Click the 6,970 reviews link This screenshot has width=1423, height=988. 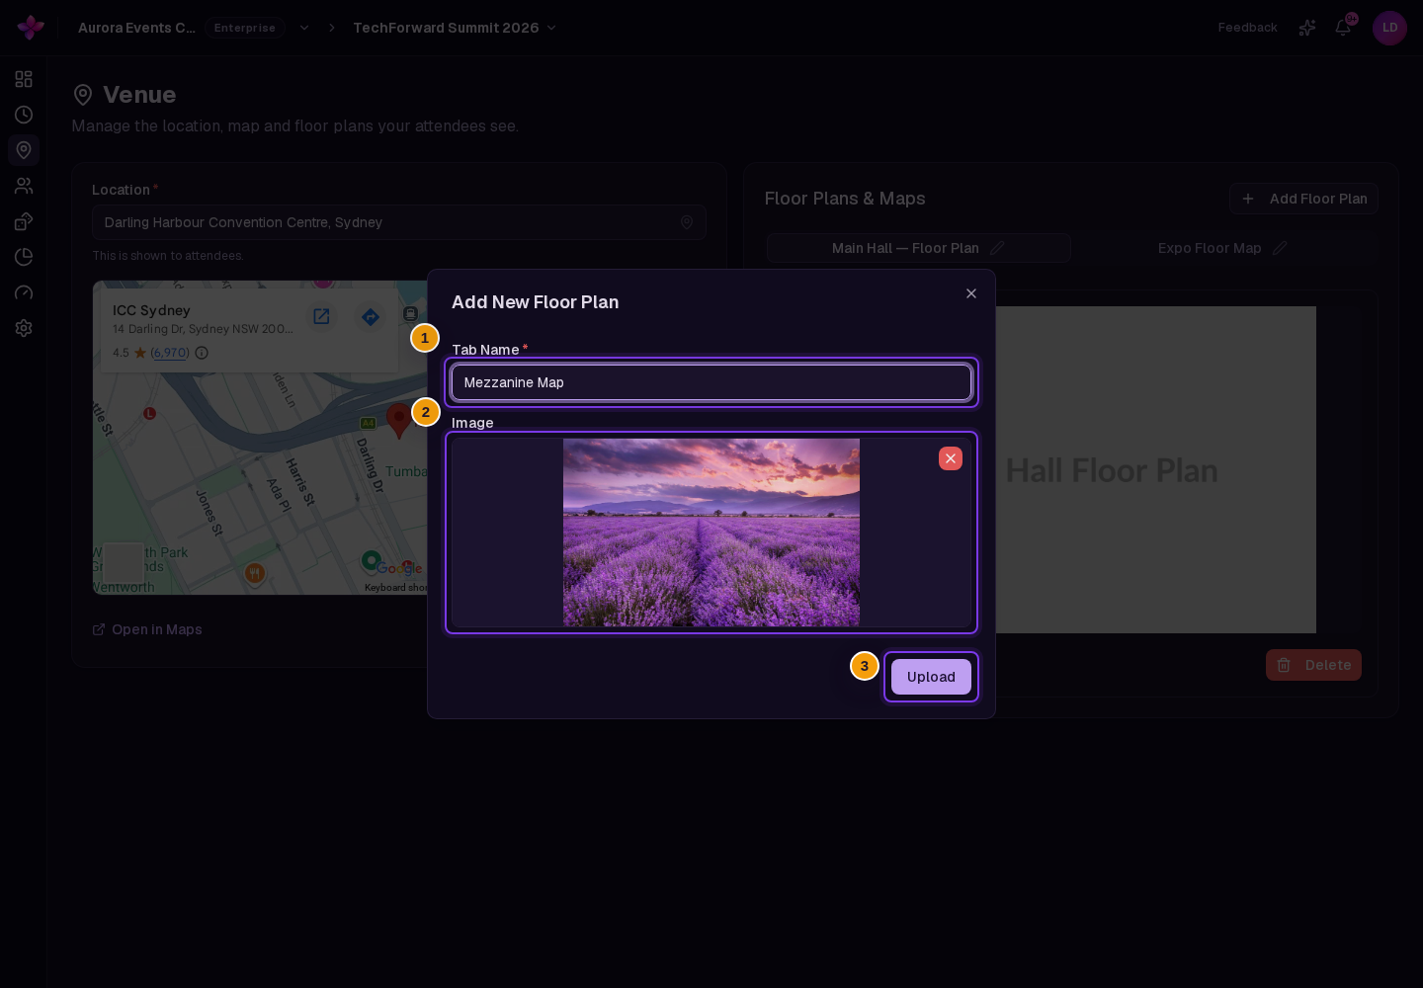tap(170, 353)
